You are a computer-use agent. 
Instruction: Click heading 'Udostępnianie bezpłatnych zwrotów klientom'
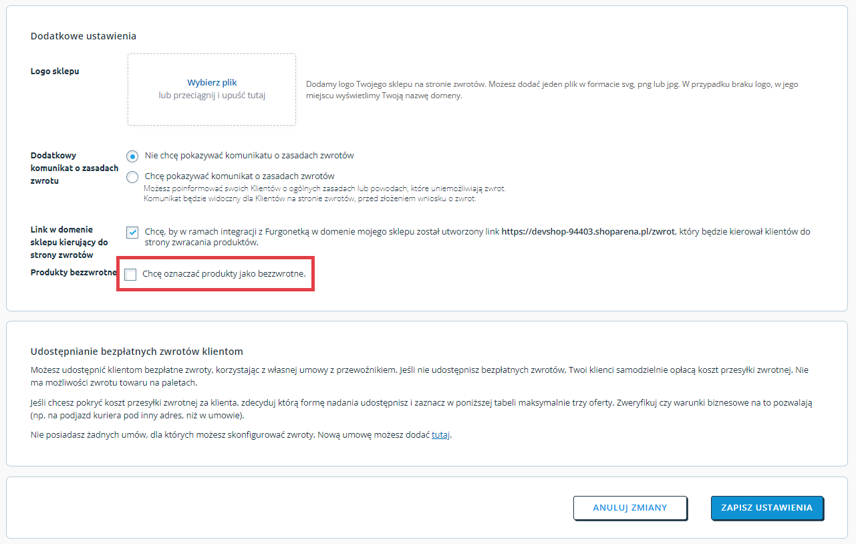click(x=137, y=351)
